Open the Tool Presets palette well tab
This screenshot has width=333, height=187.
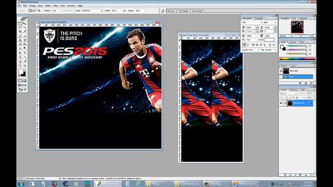click(183, 11)
